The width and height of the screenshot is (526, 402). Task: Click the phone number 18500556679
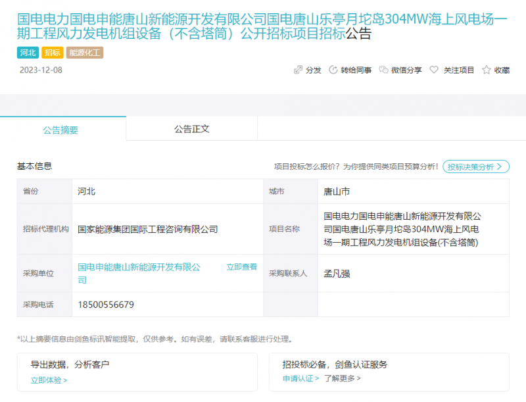(x=106, y=305)
